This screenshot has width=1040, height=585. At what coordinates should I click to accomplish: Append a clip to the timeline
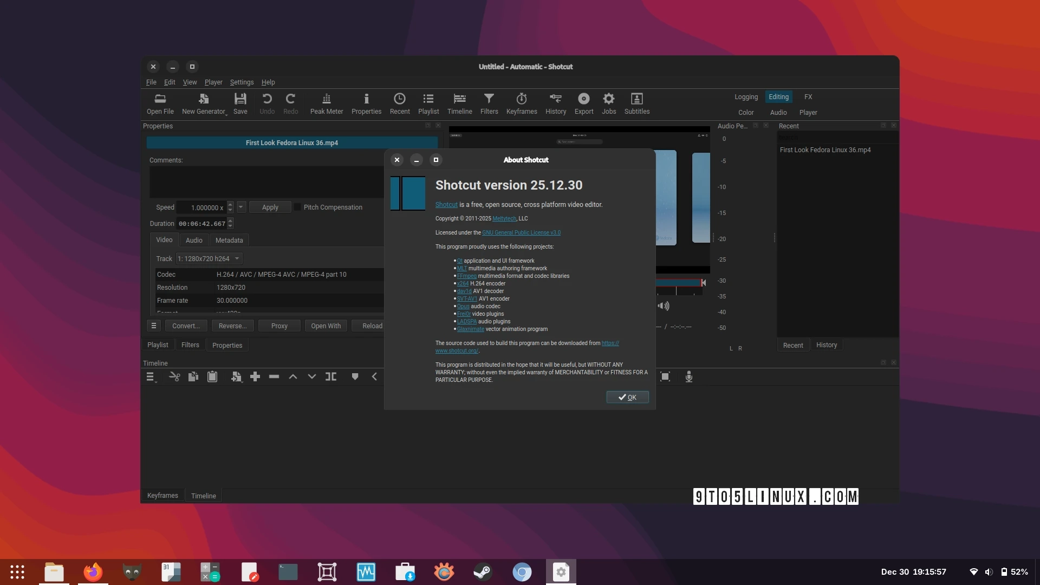click(255, 376)
